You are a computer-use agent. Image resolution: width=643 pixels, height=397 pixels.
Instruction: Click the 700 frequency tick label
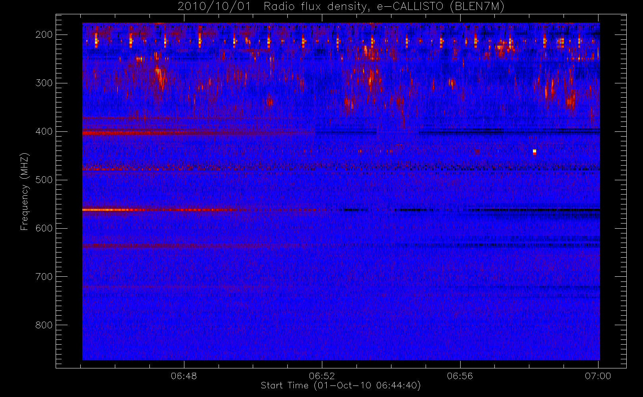tap(44, 277)
